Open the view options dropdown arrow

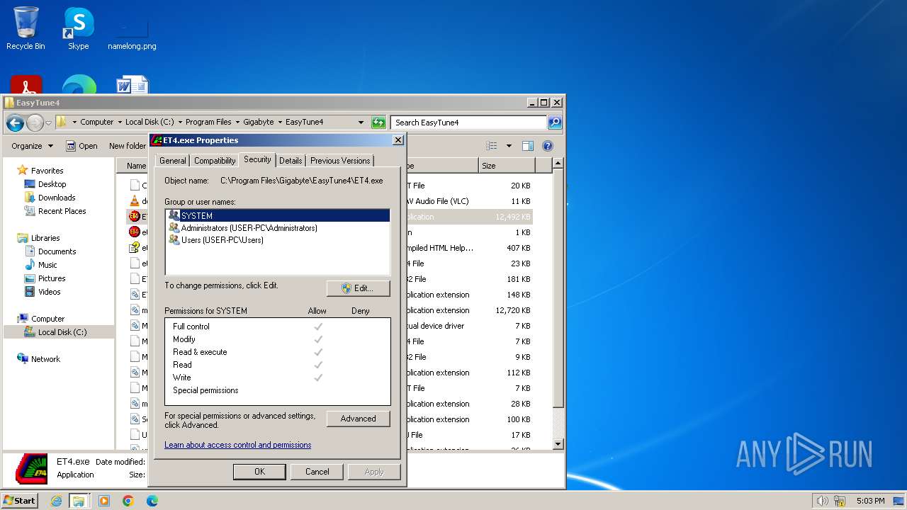(509, 146)
